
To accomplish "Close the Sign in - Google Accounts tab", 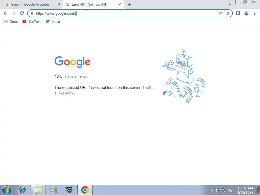I will coord(59,5).
